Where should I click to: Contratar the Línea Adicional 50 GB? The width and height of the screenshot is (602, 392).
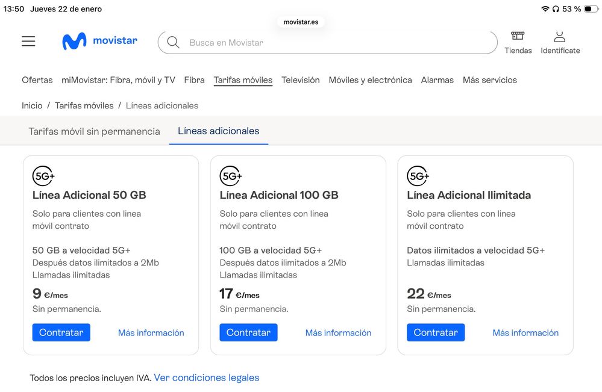[61, 332]
